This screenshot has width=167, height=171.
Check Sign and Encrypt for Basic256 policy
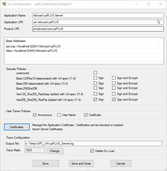coord(114,83)
